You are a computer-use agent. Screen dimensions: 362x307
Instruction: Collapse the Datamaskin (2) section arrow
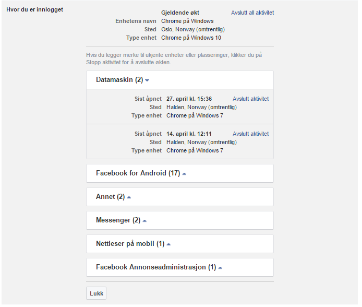tap(147, 80)
